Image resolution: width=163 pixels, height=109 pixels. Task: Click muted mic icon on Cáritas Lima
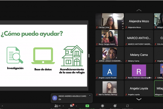[x=97, y=27]
